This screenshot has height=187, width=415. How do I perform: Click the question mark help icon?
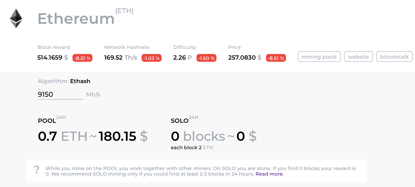(x=37, y=170)
